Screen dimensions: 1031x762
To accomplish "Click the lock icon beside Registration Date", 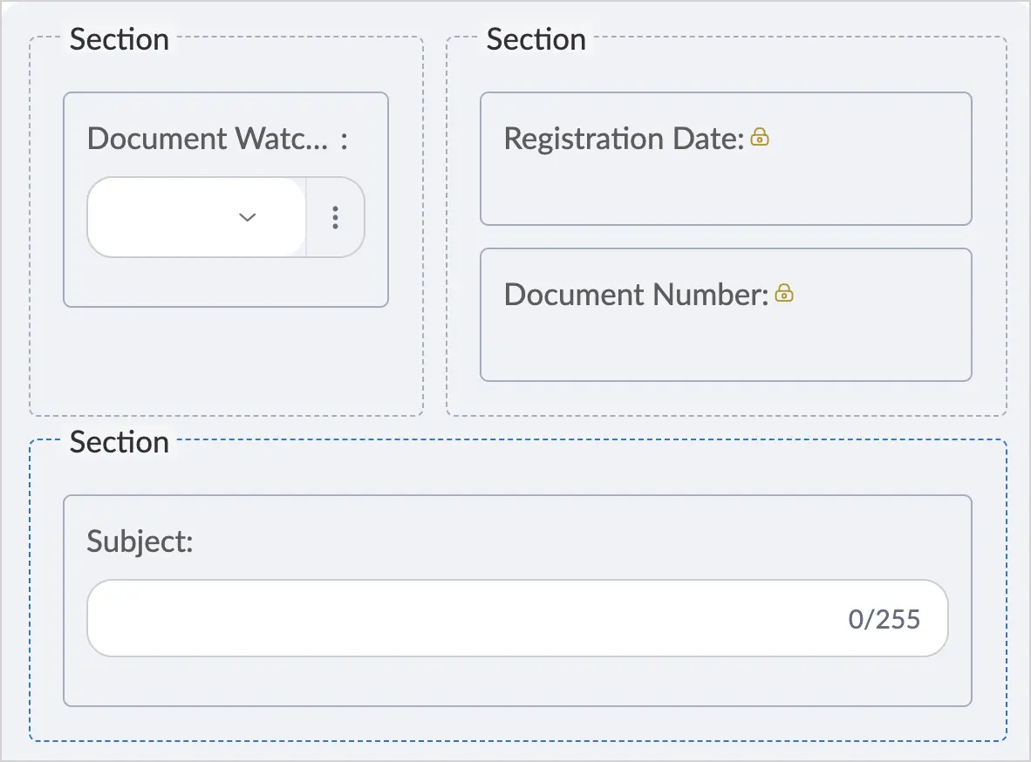I will point(760,137).
